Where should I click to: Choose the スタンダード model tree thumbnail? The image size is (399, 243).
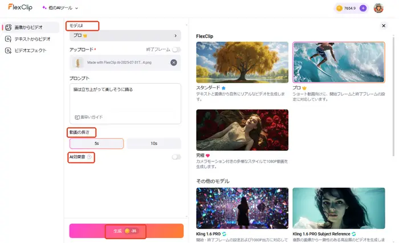242,62
